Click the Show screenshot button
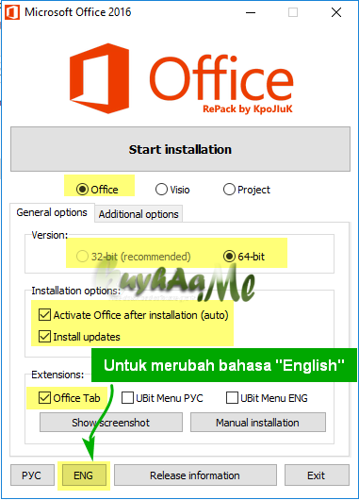The image size is (359, 500). pos(111,423)
